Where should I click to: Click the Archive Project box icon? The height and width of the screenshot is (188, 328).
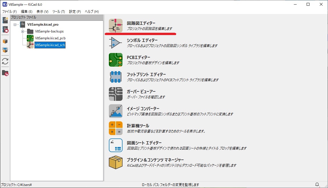tap(5, 41)
